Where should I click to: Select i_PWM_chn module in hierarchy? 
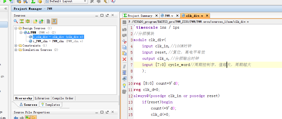48,41
